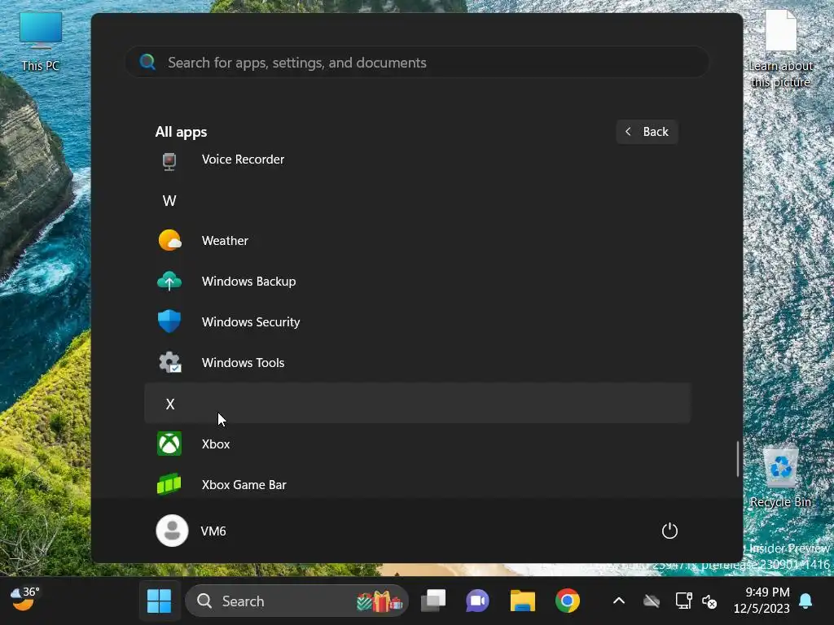Screen dimensions: 834x625
Task: Click the Back button in All apps
Action: [647, 131]
